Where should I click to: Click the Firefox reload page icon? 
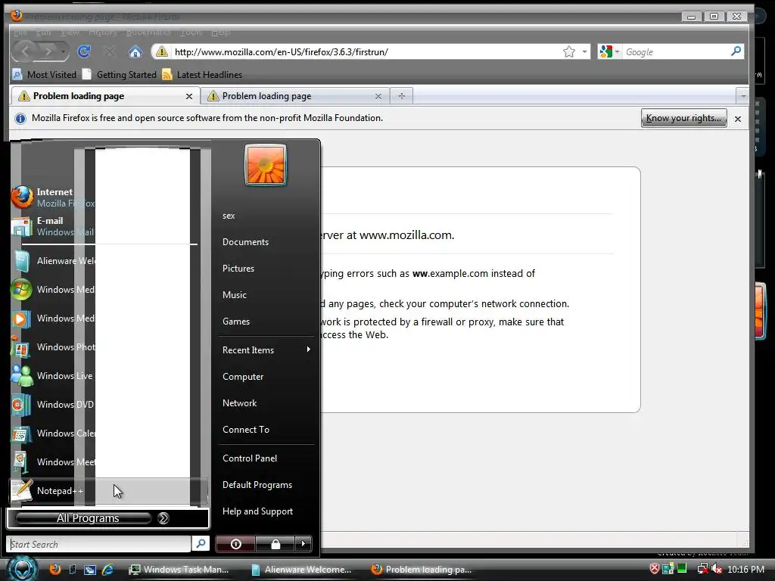click(x=84, y=51)
